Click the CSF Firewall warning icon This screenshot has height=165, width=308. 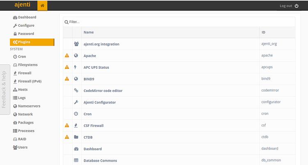coord(67,125)
